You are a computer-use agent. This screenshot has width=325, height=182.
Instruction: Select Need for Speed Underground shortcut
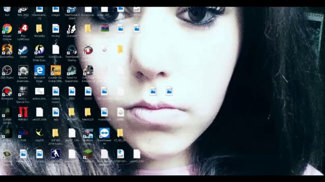(71, 70)
